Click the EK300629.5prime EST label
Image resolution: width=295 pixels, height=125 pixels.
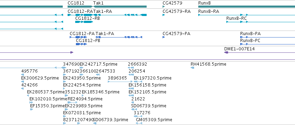(x=40, y=78)
